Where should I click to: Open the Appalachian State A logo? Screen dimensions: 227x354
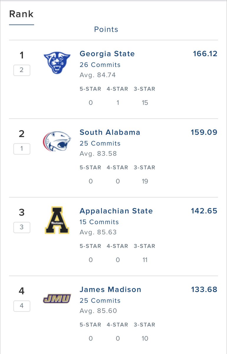[57, 220]
